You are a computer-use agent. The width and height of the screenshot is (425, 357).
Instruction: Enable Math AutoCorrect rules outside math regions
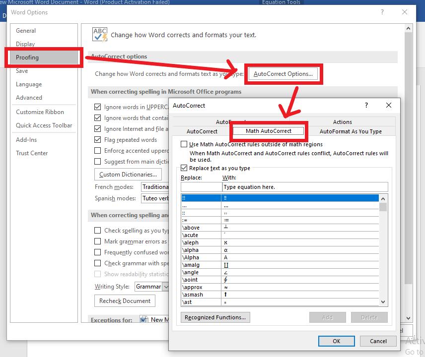pyautogui.click(x=184, y=144)
